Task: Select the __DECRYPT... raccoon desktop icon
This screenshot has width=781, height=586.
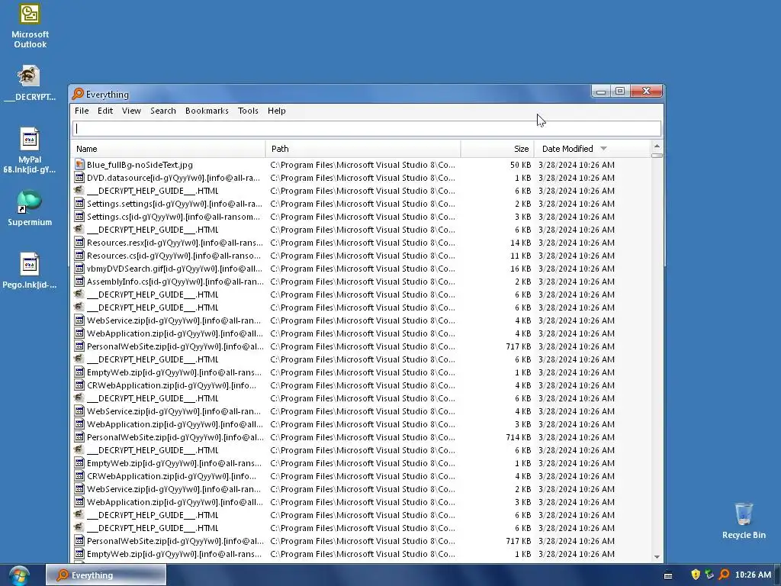Action: tap(29, 82)
